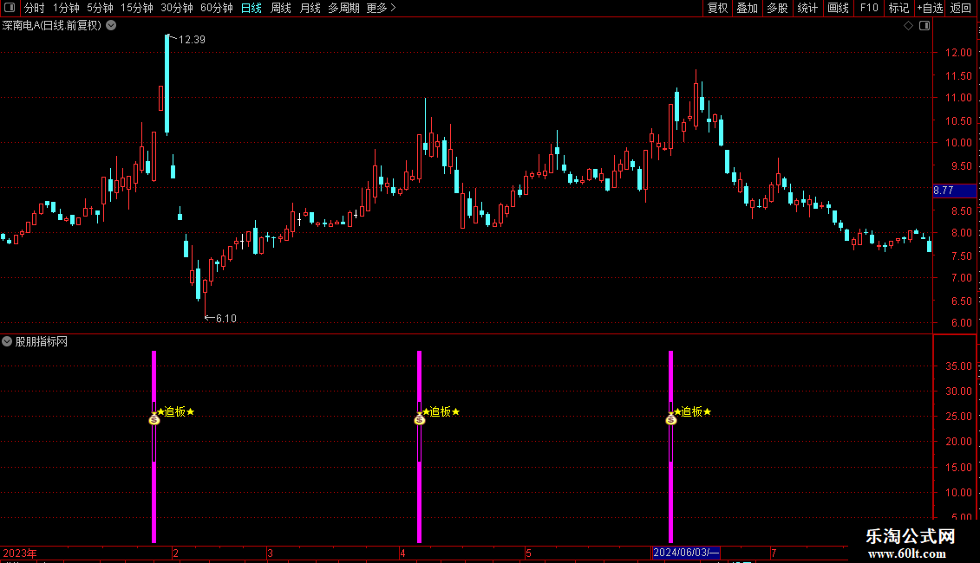Click the diamond icon at chart top-right
The width and height of the screenshot is (980, 563).
pos(909,26)
